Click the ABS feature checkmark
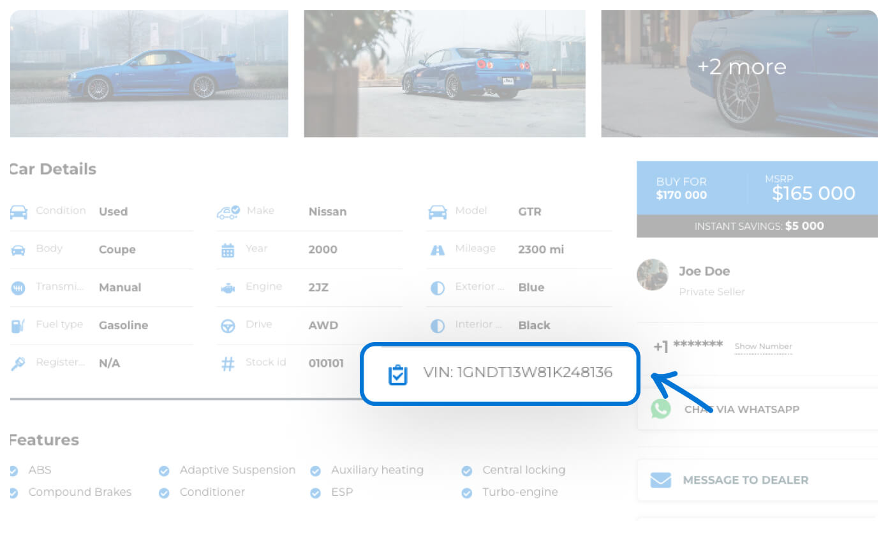This screenshot has width=888, height=536. click(x=14, y=471)
